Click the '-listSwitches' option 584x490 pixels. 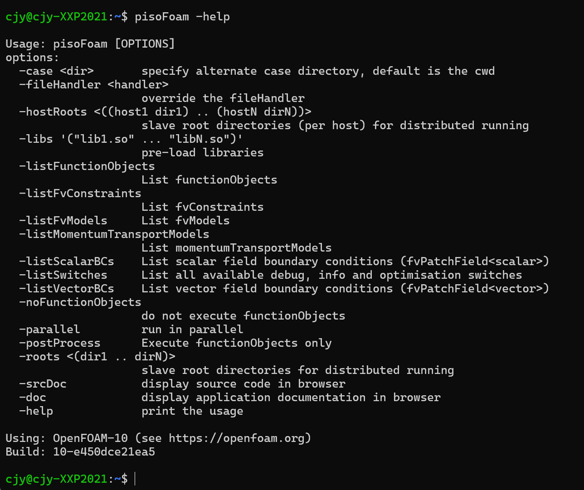point(63,275)
